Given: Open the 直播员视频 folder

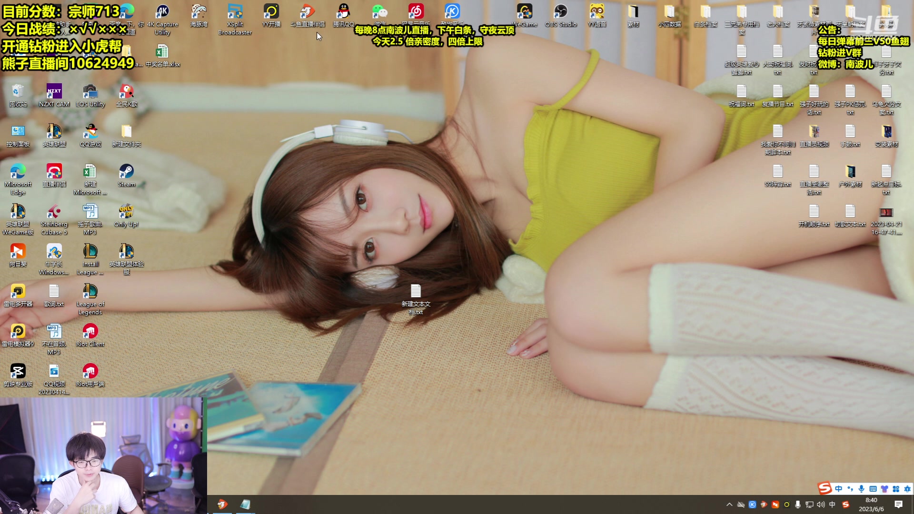Looking at the screenshot, I should [x=814, y=135].
